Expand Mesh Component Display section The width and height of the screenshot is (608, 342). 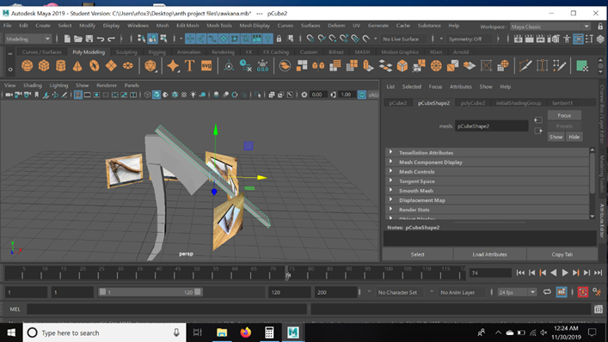point(390,162)
